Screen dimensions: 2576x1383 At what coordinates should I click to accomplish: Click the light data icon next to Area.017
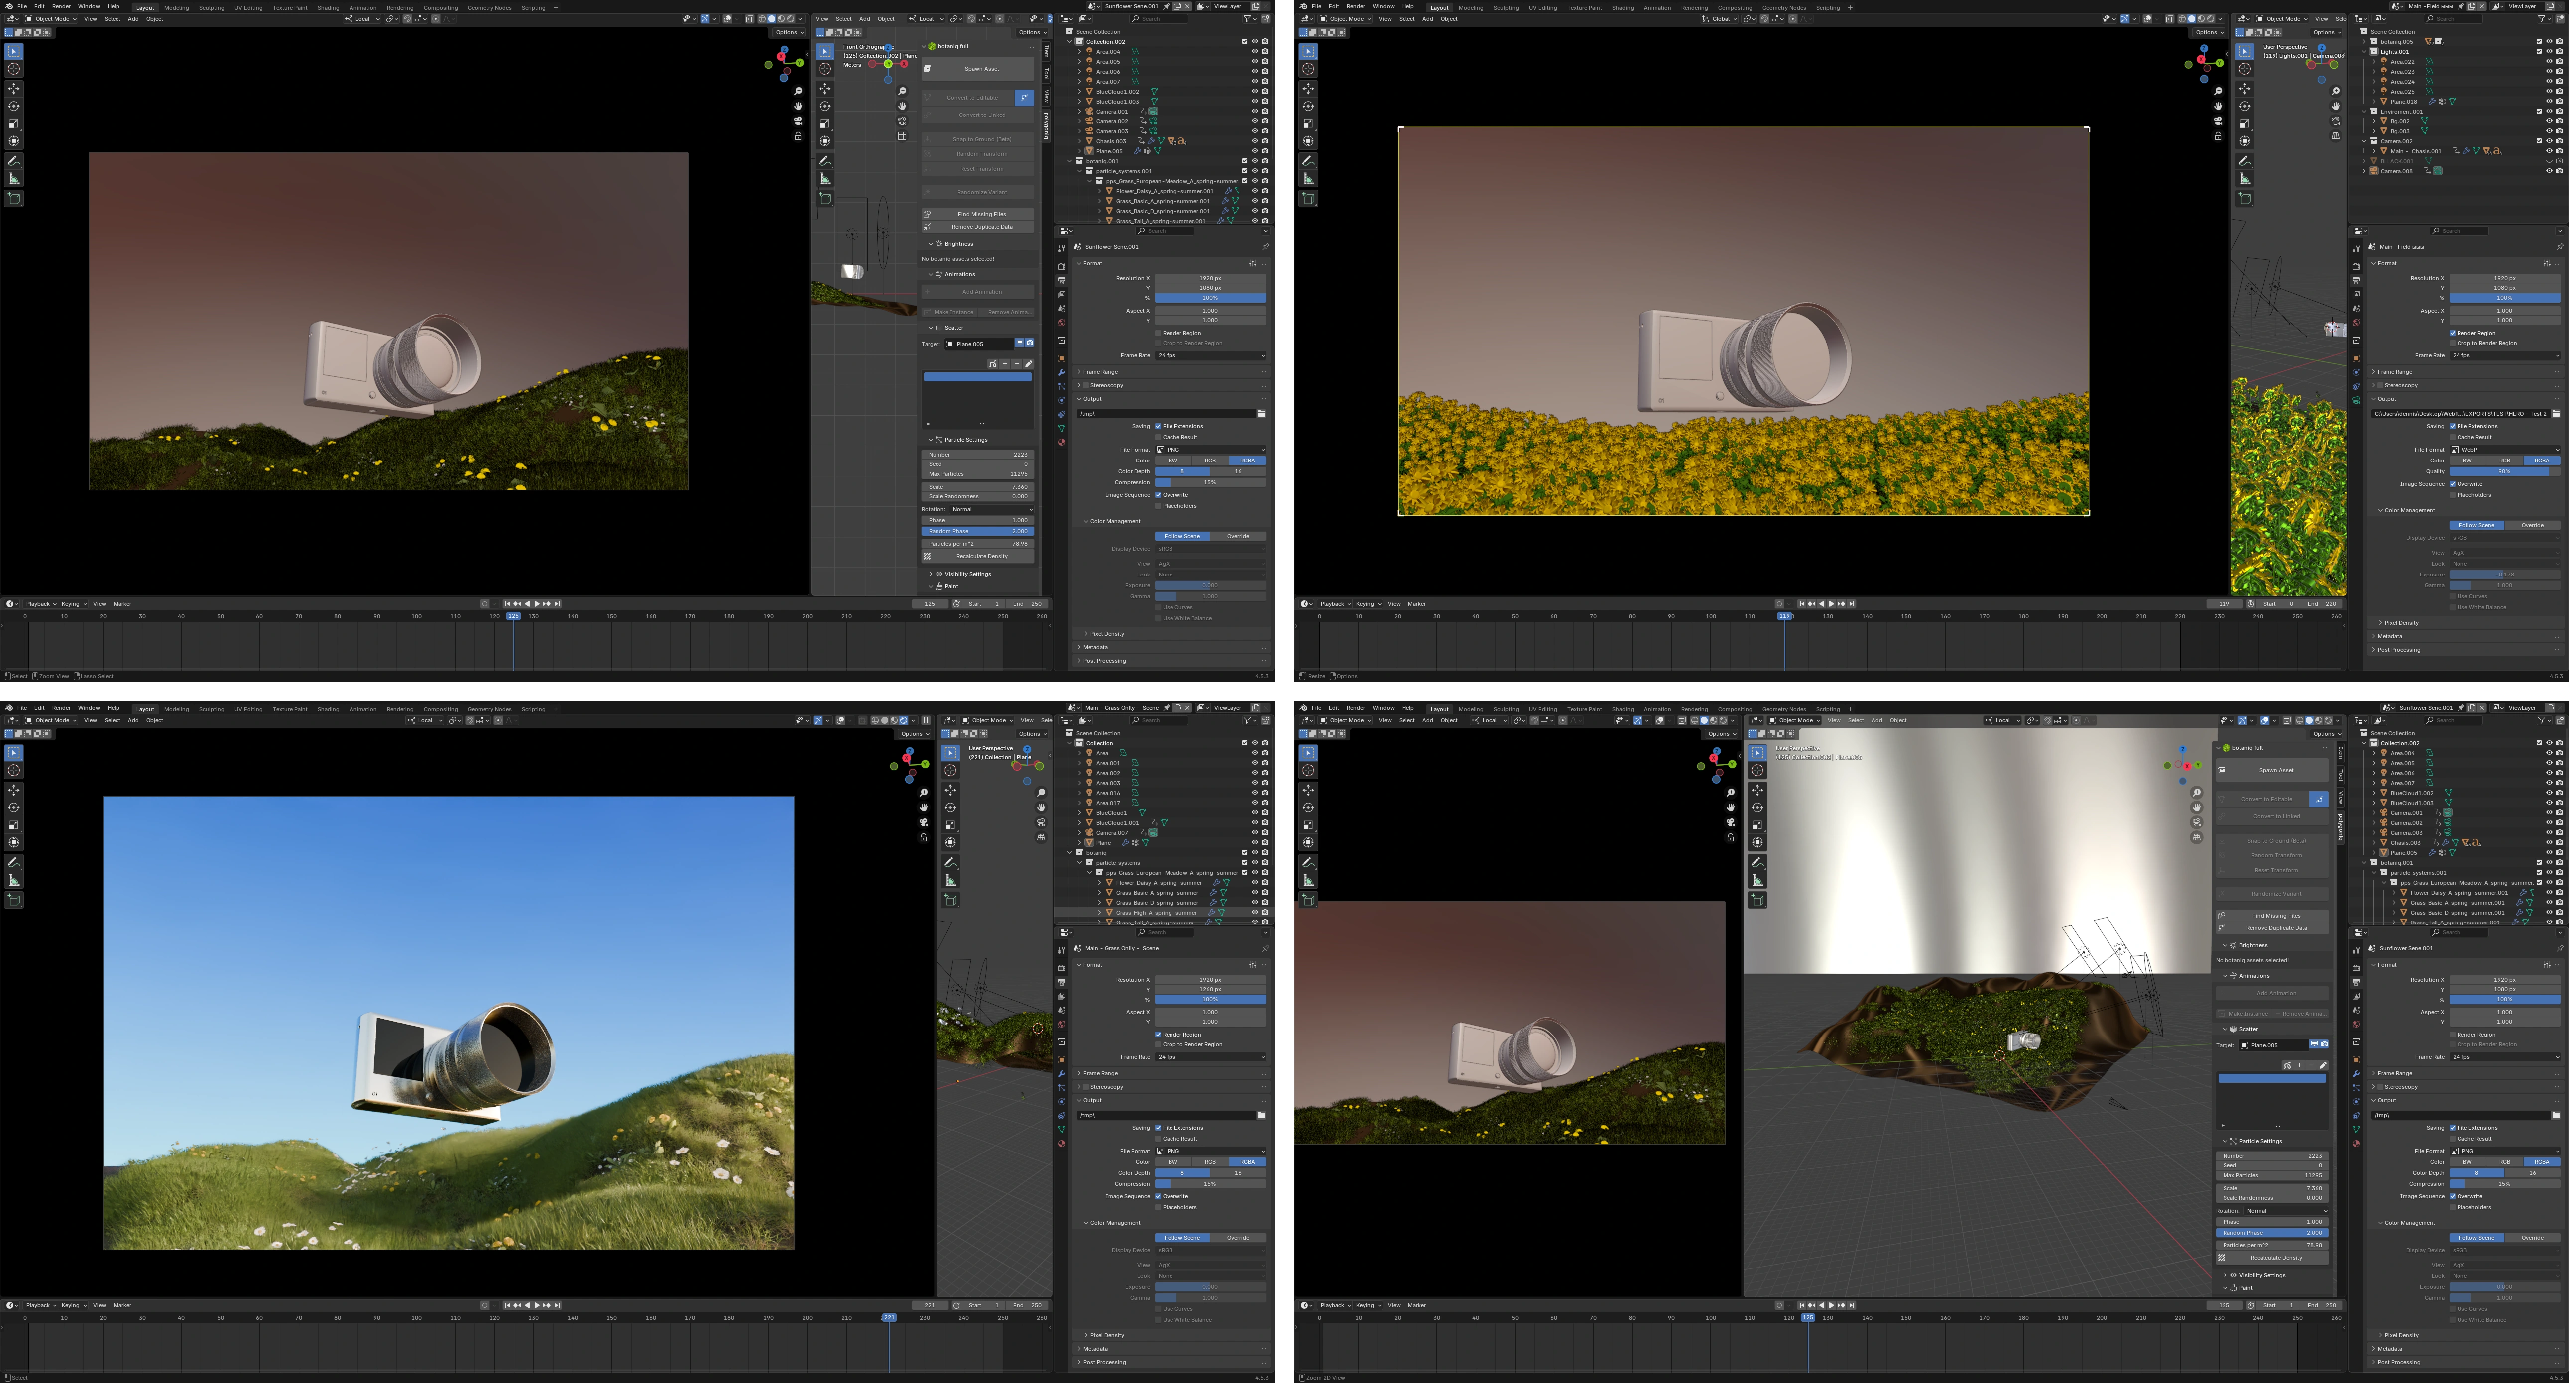(x=1135, y=802)
